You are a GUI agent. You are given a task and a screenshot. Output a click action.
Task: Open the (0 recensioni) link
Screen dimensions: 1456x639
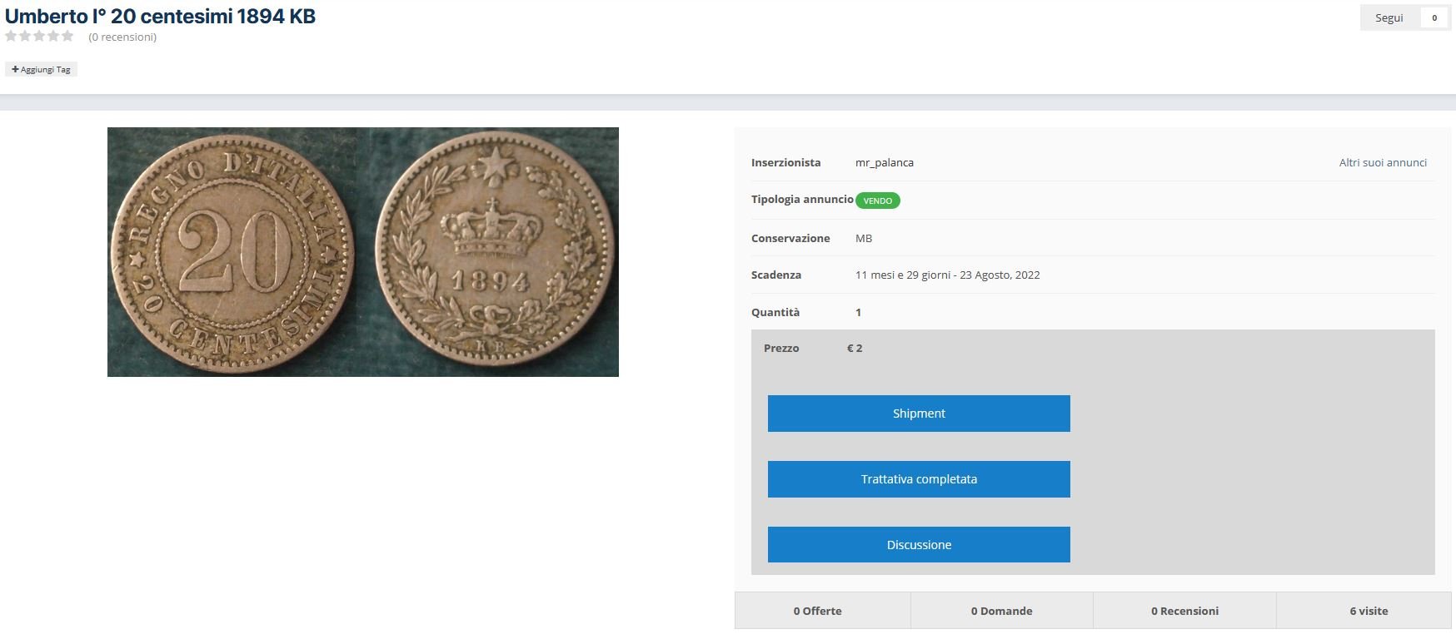tap(122, 37)
